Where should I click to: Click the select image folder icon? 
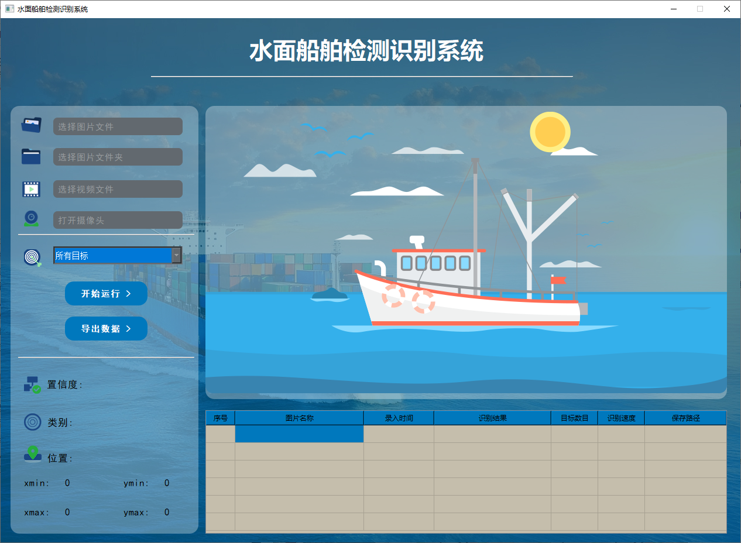point(31,156)
